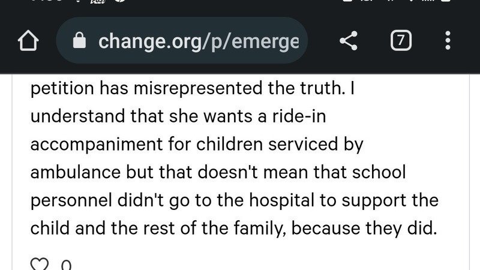The height and width of the screenshot is (270, 480).
Task: Tap the browser Home icon
Action: click(28, 41)
